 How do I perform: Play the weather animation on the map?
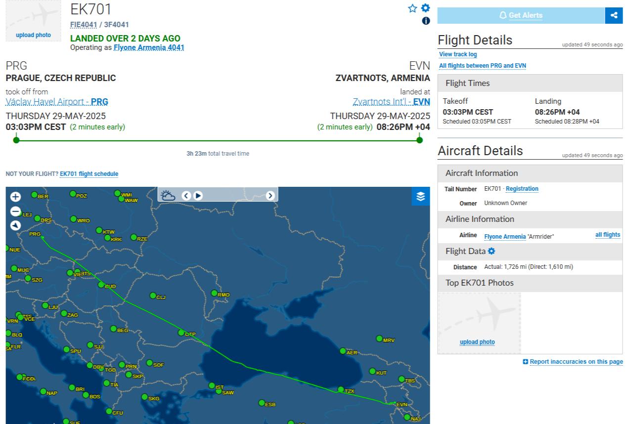(x=198, y=195)
